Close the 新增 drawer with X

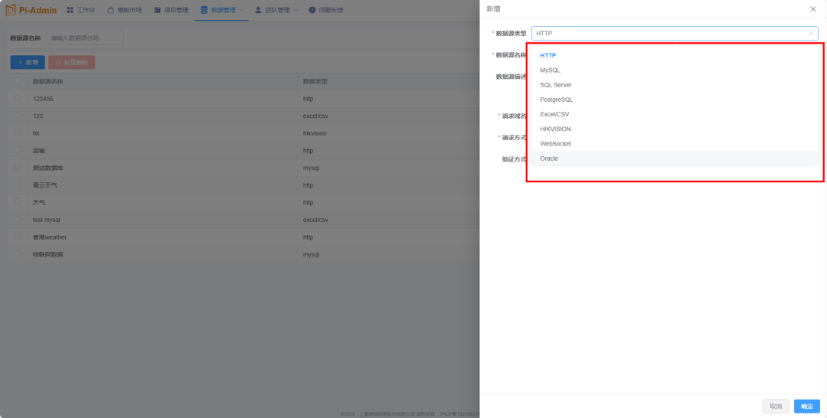coord(812,9)
